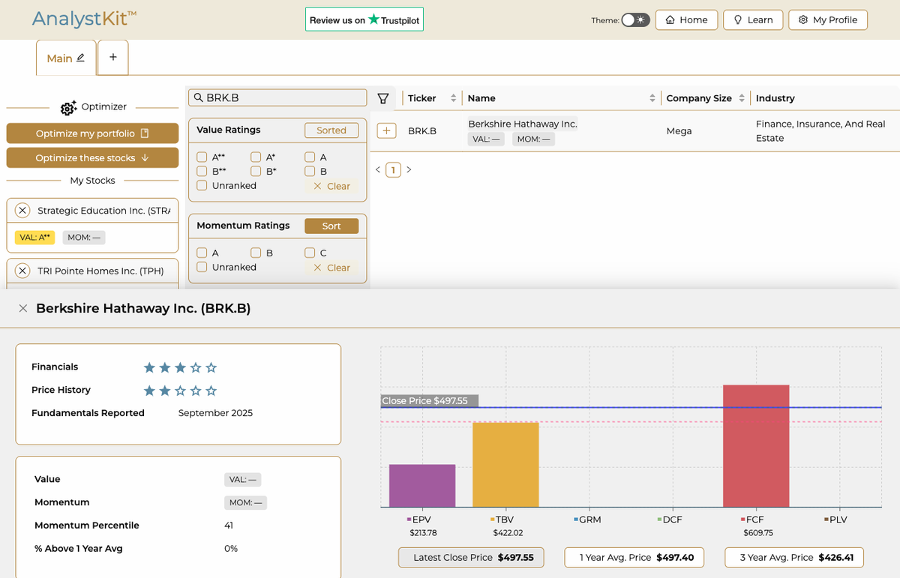The height and width of the screenshot is (578, 900).
Task: Sort by the Company Size column arrows
Action: click(x=742, y=98)
